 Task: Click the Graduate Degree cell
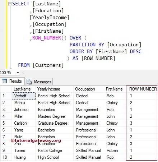55,123
